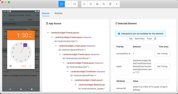Click the Back arrow in inspector toolbar
The height and width of the screenshot is (94, 178).
tap(84, 4)
